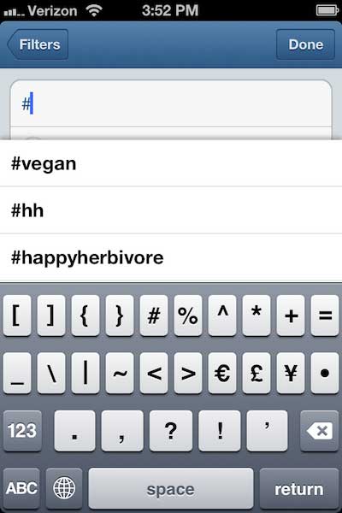
Task: Tap the percent sign key
Action: pyautogui.click(x=188, y=315)
